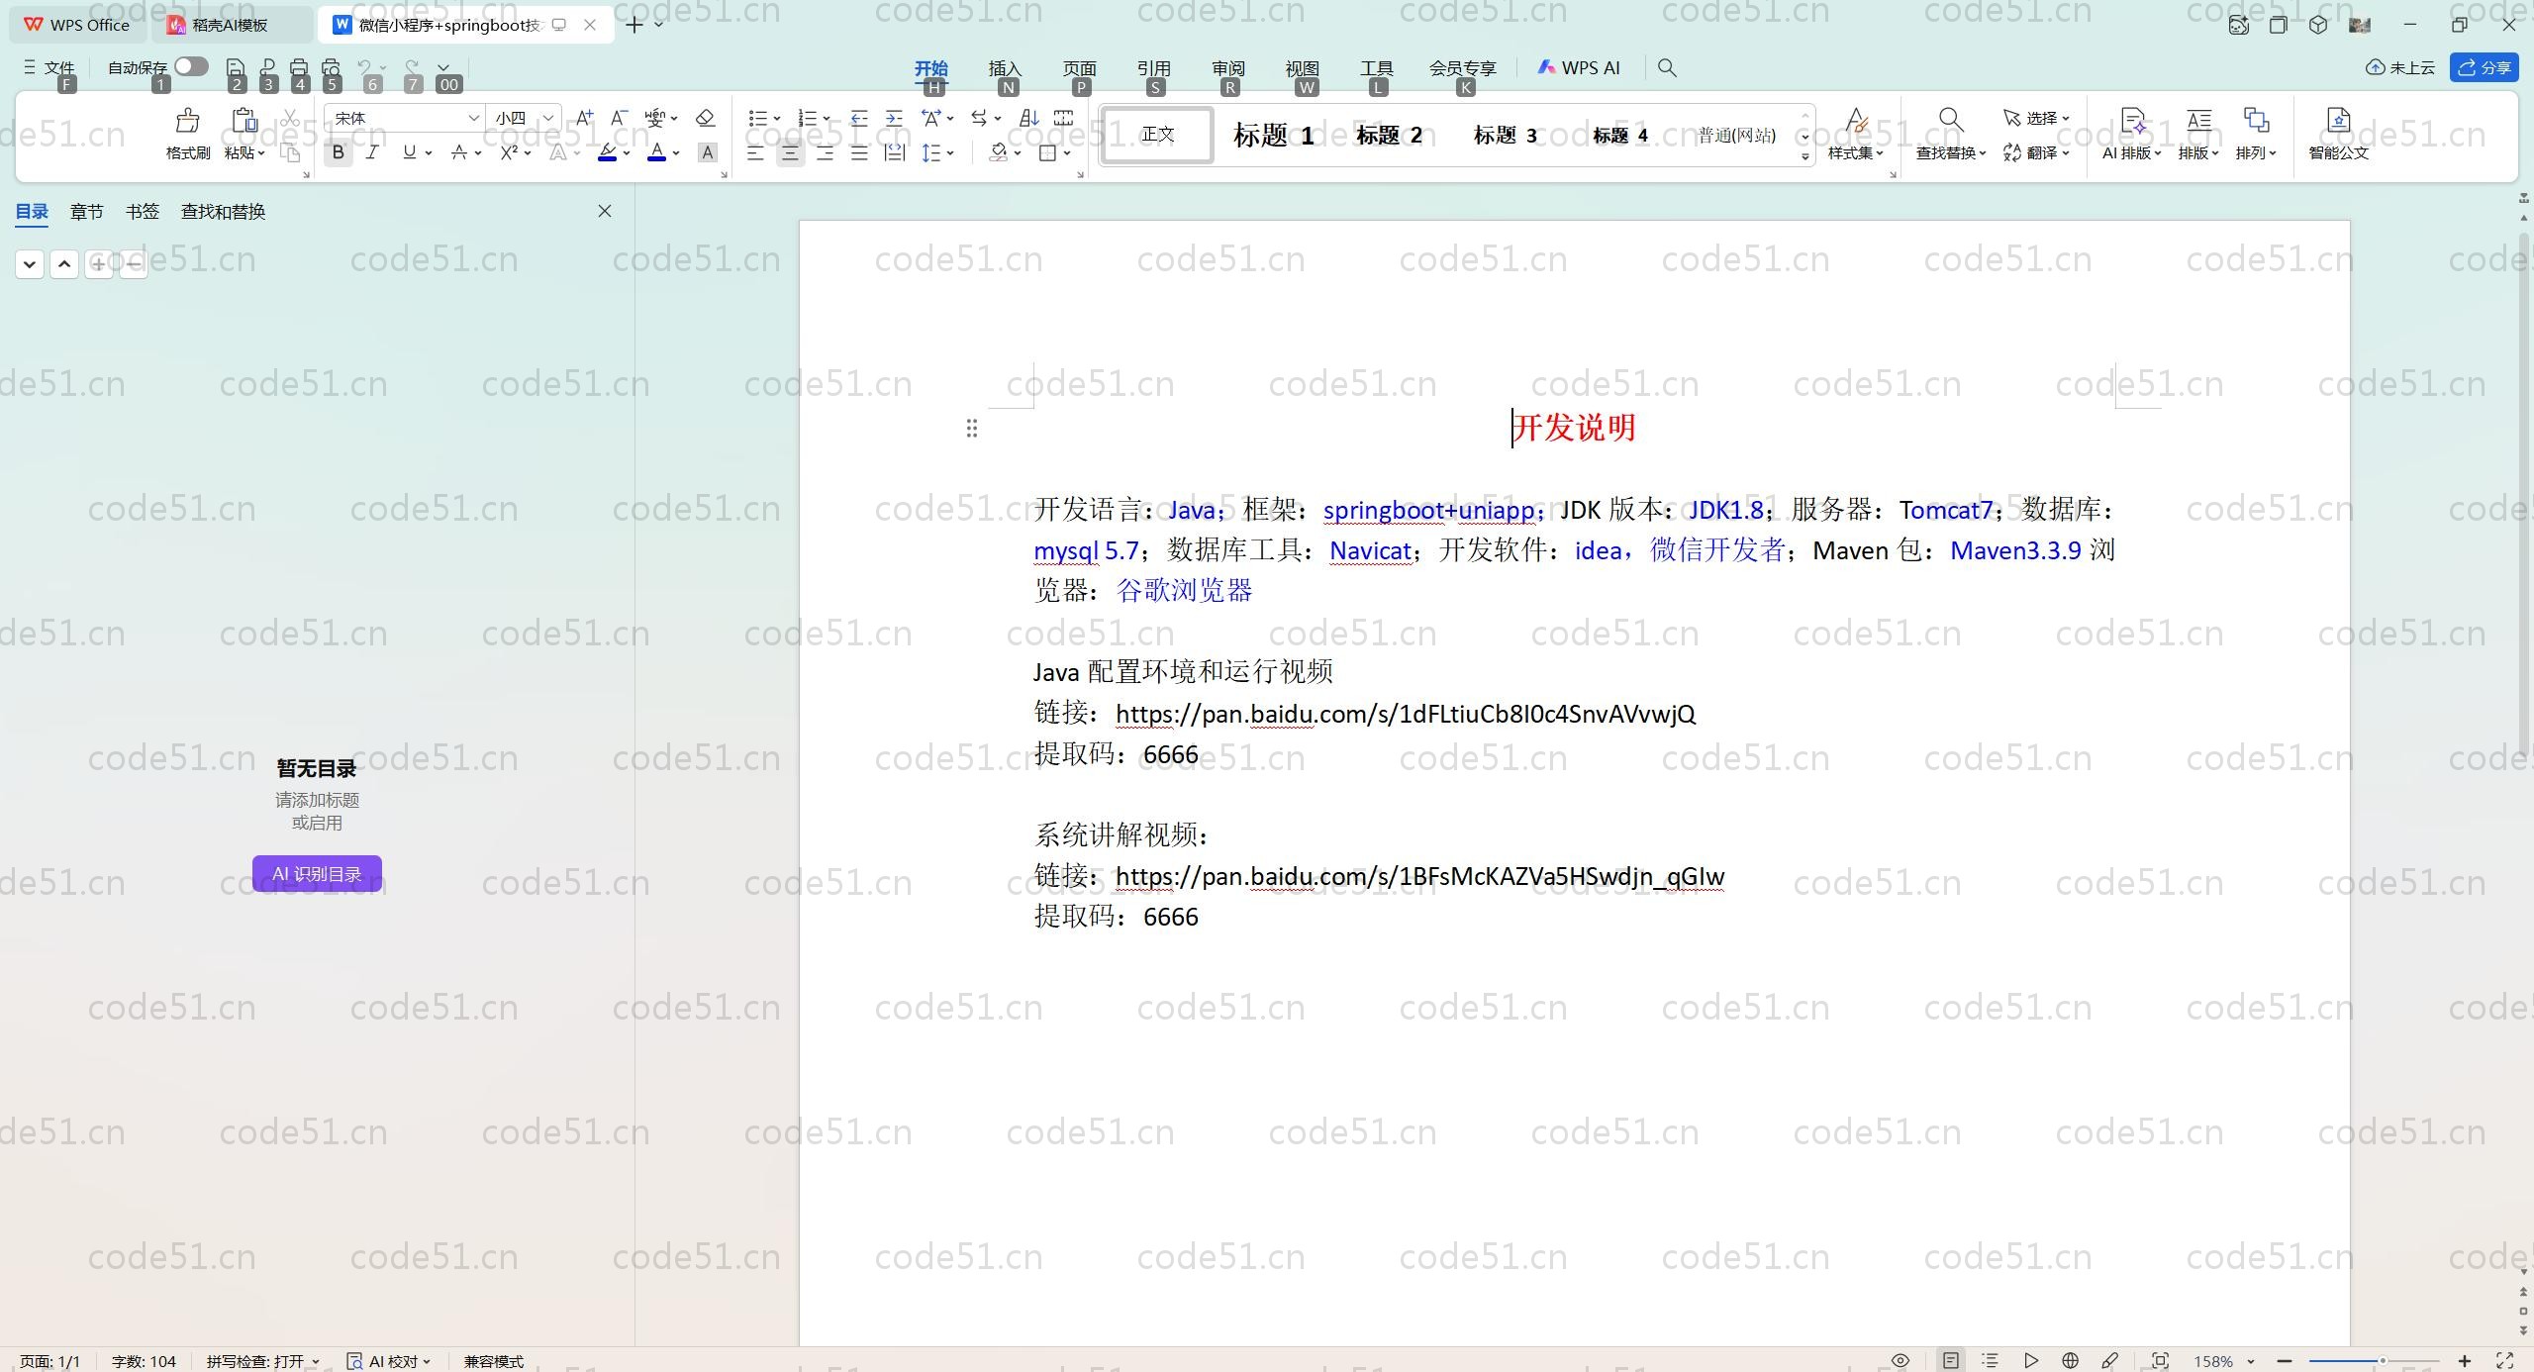2534x1372 pixels.
Task: Open the 插入 ribbon tab
Action: click(x=1004, y=67)
